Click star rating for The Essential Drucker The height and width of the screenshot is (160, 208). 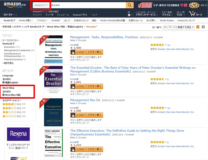pos(157,79)
